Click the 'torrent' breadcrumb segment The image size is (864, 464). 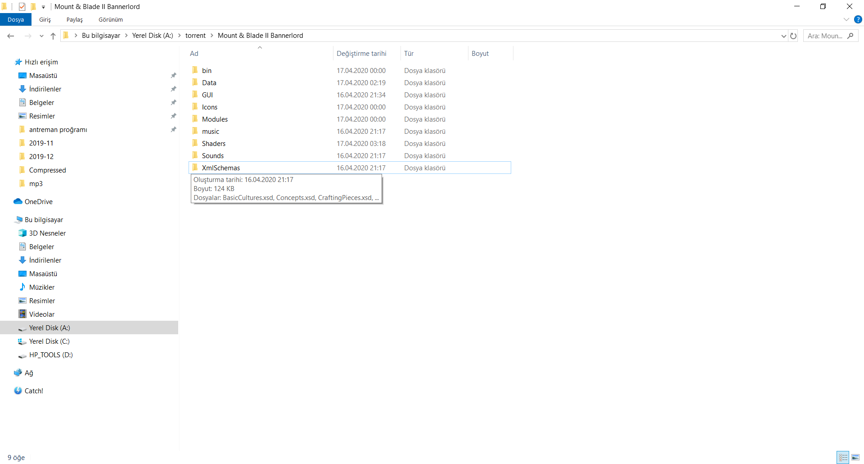(195, 36)
